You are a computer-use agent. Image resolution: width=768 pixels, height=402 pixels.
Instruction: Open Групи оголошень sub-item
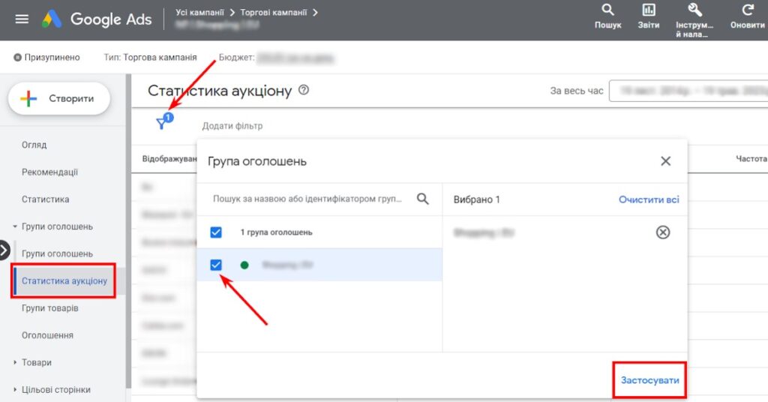57,253
